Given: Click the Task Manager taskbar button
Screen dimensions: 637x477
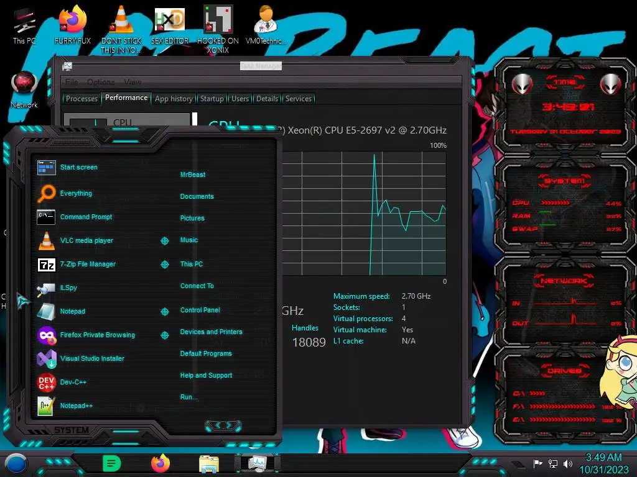Looking at the screenshot, I should coord(258,463).
